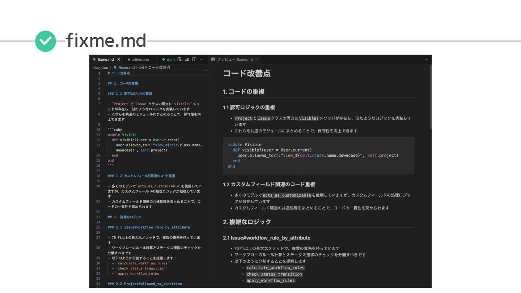Click 'acts_as_customizable' in the source editor
The image size is (521, 293).
pos(158,186)
